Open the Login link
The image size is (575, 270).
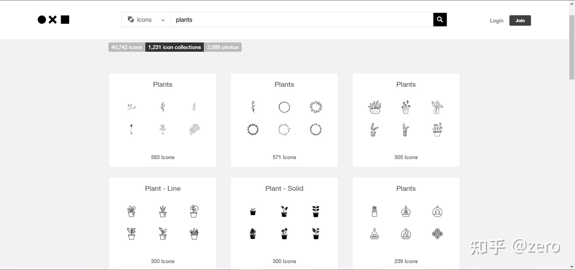pyautogui.click(x=496, y=21)
